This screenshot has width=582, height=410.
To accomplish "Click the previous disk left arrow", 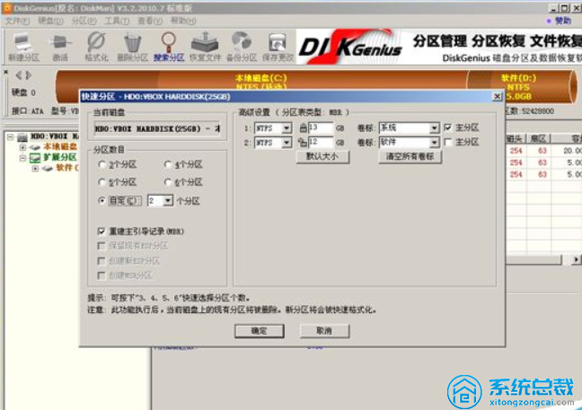I will click(19, 75).
